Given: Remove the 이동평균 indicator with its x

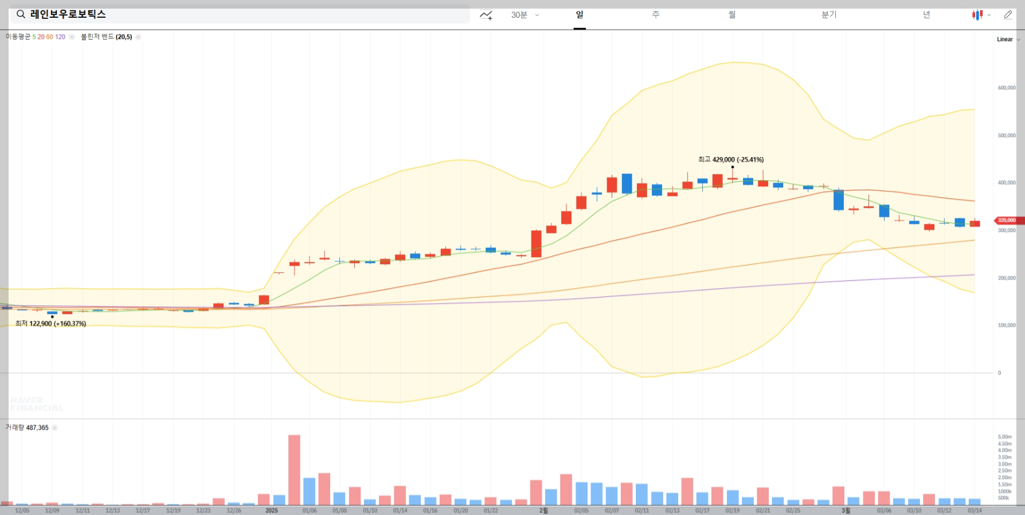Looking at the screenshot, I should pyautogui.click(x=72, y=37).
